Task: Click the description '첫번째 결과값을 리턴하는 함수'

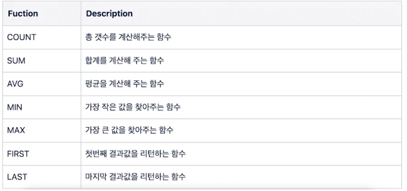Action: (x=136, y=154)
